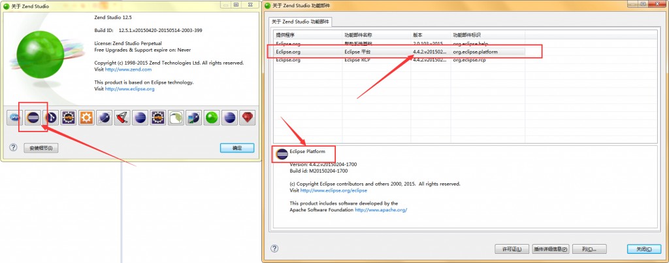This screenshot has width=669, height=263.
Task: Open the http://www.apache.org/ link
Action: [x=381, y=210]
